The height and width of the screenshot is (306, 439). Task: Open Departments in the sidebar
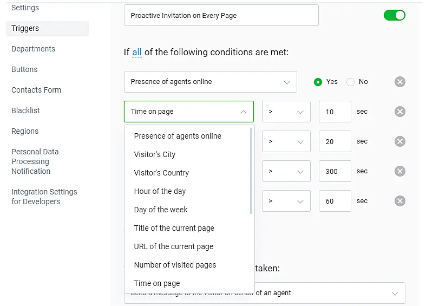coord(33,49)
